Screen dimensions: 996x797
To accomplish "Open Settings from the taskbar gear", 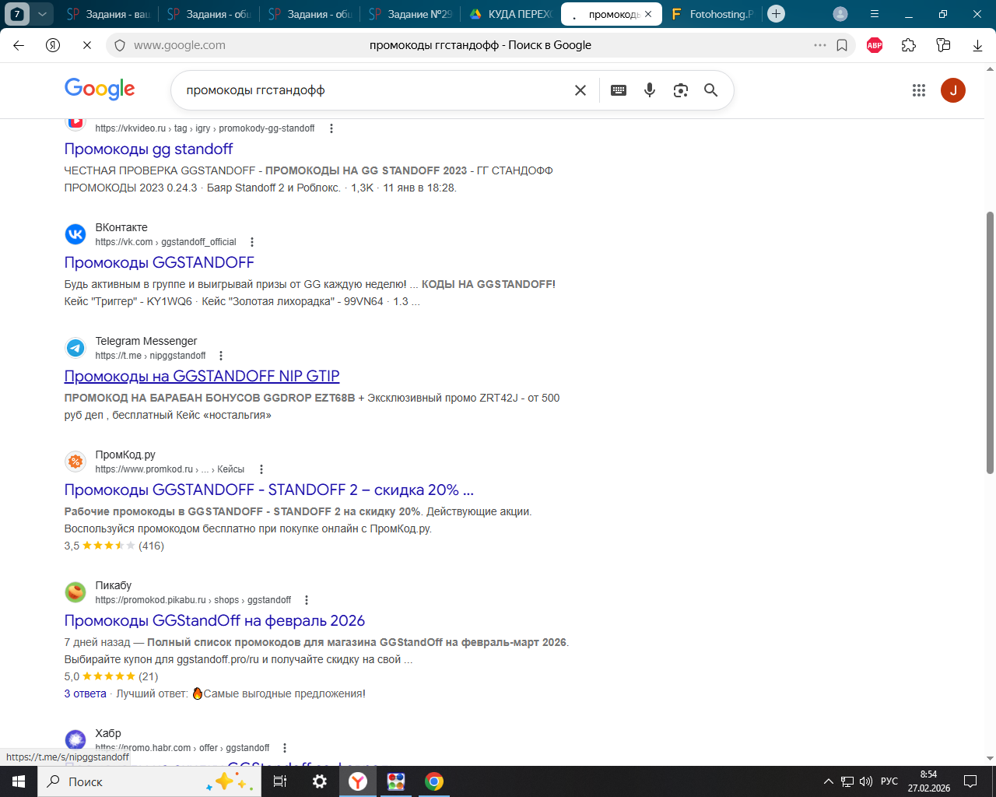I will point(320,781).
